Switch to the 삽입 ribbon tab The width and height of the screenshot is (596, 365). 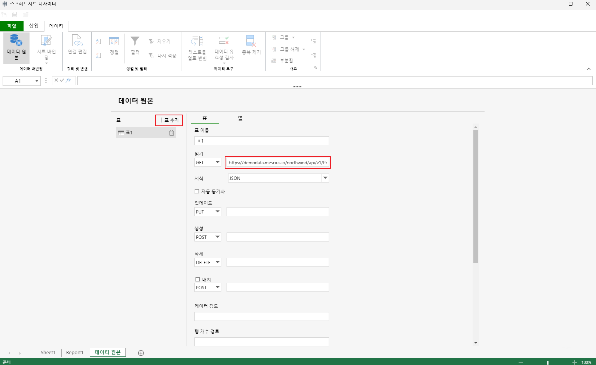click(34, 26)
